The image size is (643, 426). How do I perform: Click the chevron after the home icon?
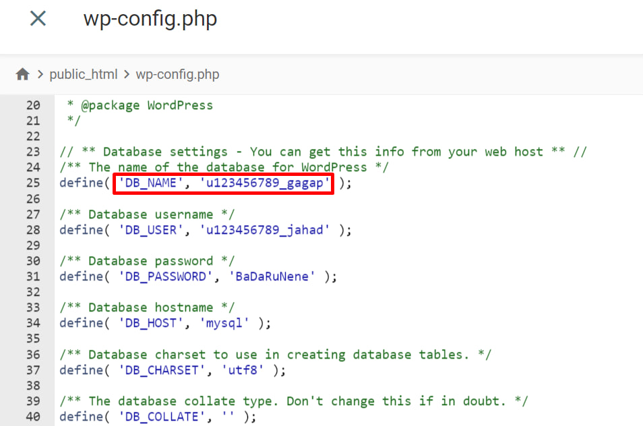coord(40,74)
